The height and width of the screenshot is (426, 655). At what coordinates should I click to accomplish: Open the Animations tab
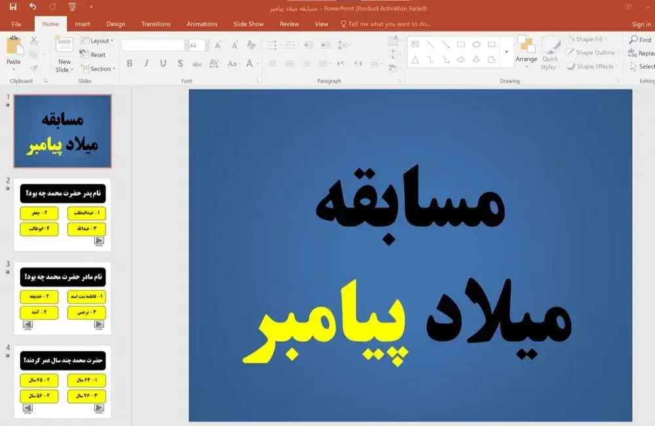pos(202,24)
